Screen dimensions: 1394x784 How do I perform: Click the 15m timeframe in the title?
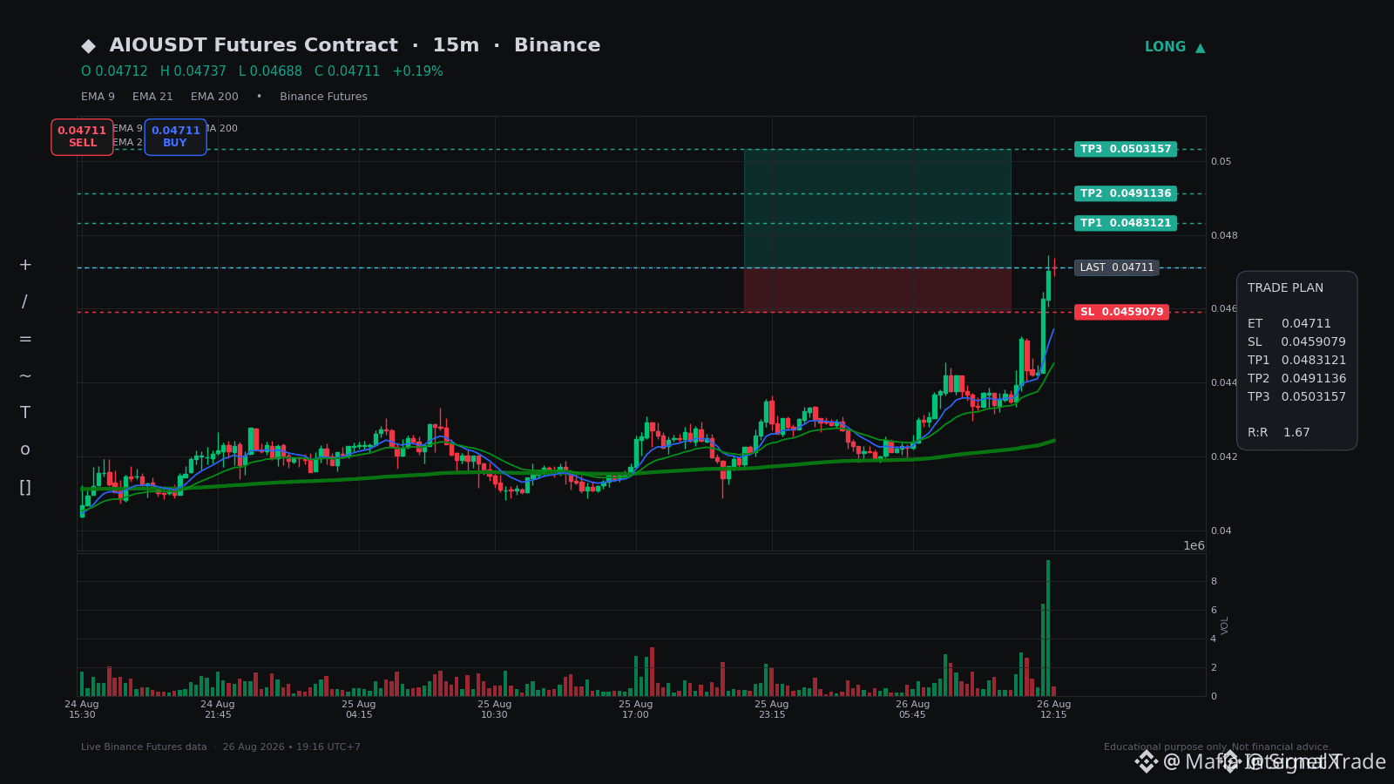tap(456, 45)
